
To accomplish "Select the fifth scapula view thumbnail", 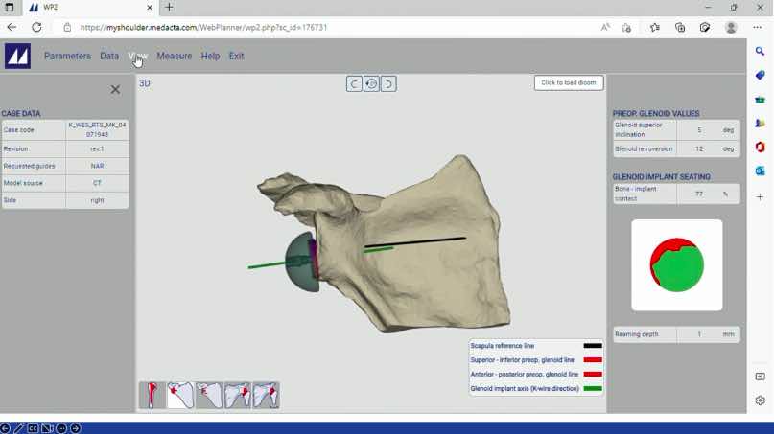I will [266, 395].
